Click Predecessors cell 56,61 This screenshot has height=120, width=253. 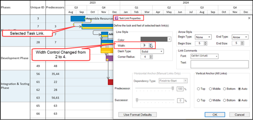click(55, 98)
